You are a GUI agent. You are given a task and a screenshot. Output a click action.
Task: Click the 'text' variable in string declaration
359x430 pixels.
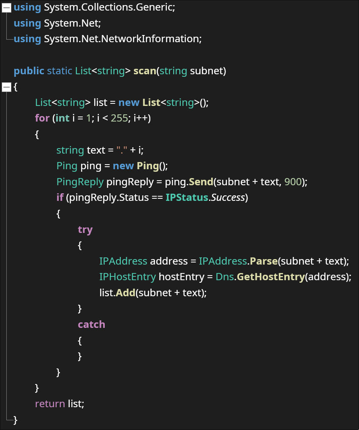point(96,150)
